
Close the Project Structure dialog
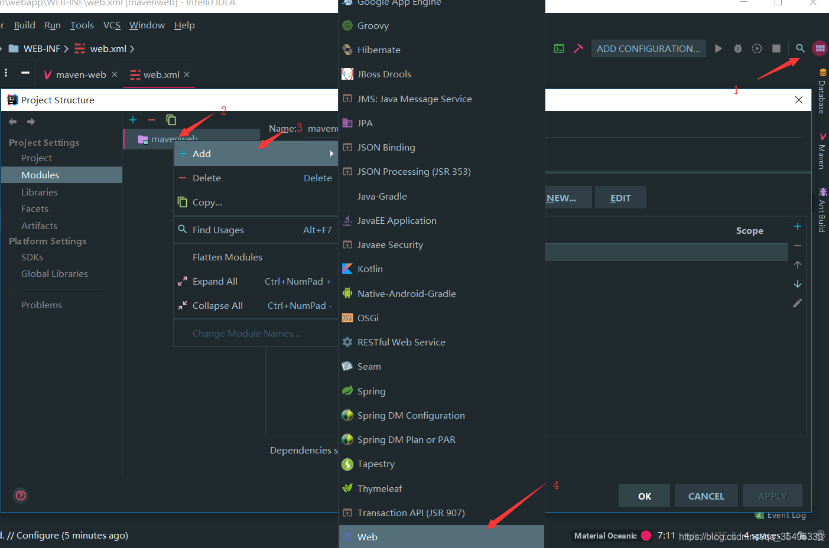coord(799,100)
